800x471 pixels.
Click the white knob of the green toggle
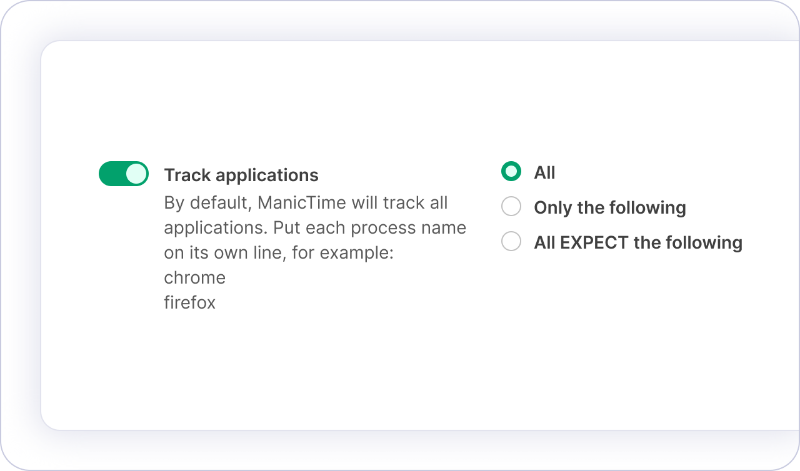pos(136,174)
